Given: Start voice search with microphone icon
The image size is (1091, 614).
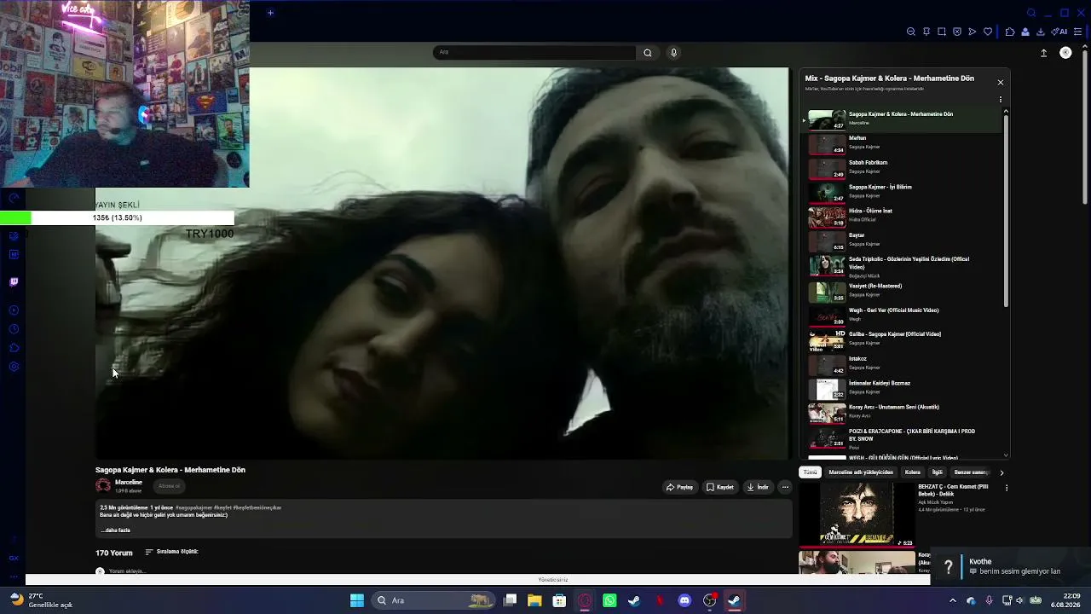Looking at the screenshot, I should 673,53.
